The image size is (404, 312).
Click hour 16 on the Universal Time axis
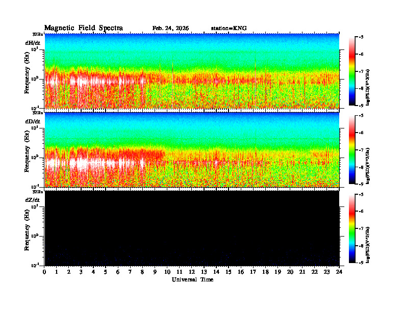241,272
